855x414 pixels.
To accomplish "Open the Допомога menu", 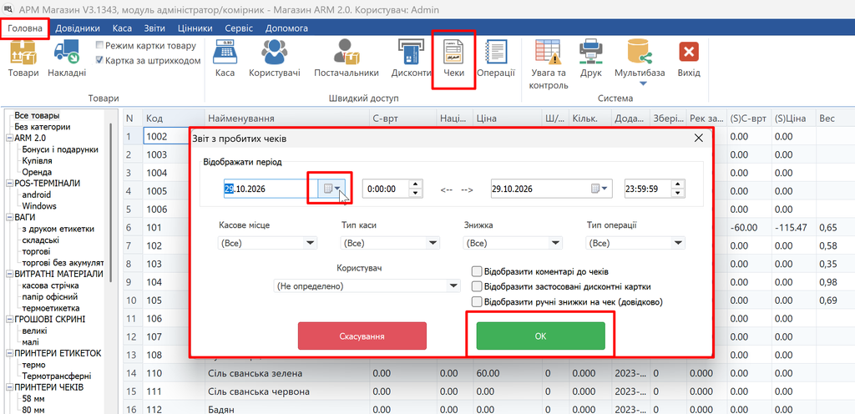I will point(286,28).
